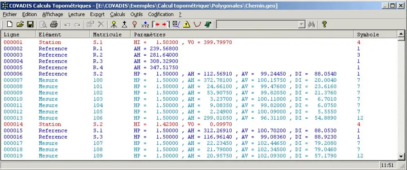Click the 11:51 clock in status bar
This screenshot has height=170, width=407.
point(387,165)
